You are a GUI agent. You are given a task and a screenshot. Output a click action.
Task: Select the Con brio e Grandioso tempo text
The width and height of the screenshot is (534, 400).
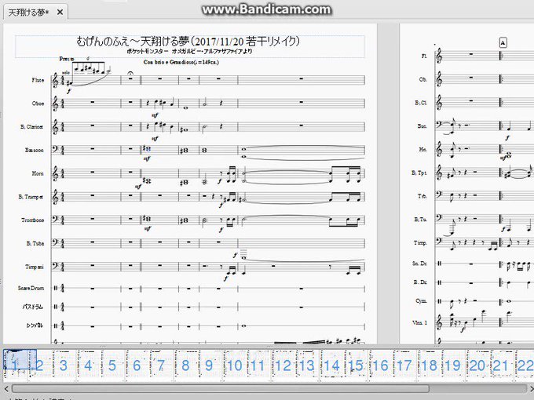coord(181,62)
